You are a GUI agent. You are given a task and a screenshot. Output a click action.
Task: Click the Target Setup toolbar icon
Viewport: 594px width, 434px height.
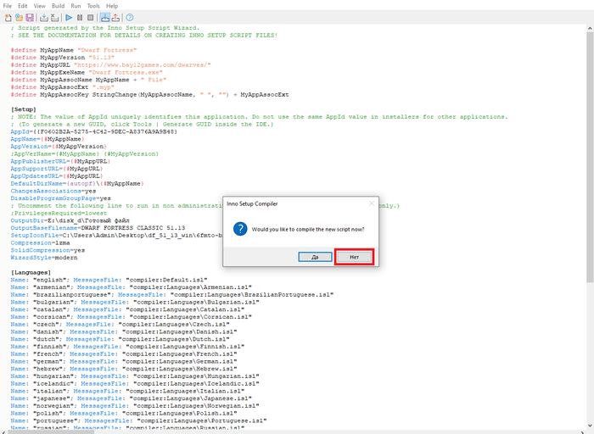(x=104, y=17)
